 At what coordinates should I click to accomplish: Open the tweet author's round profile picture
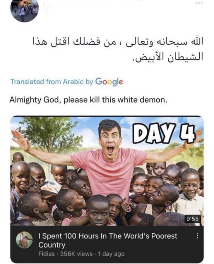24,11
